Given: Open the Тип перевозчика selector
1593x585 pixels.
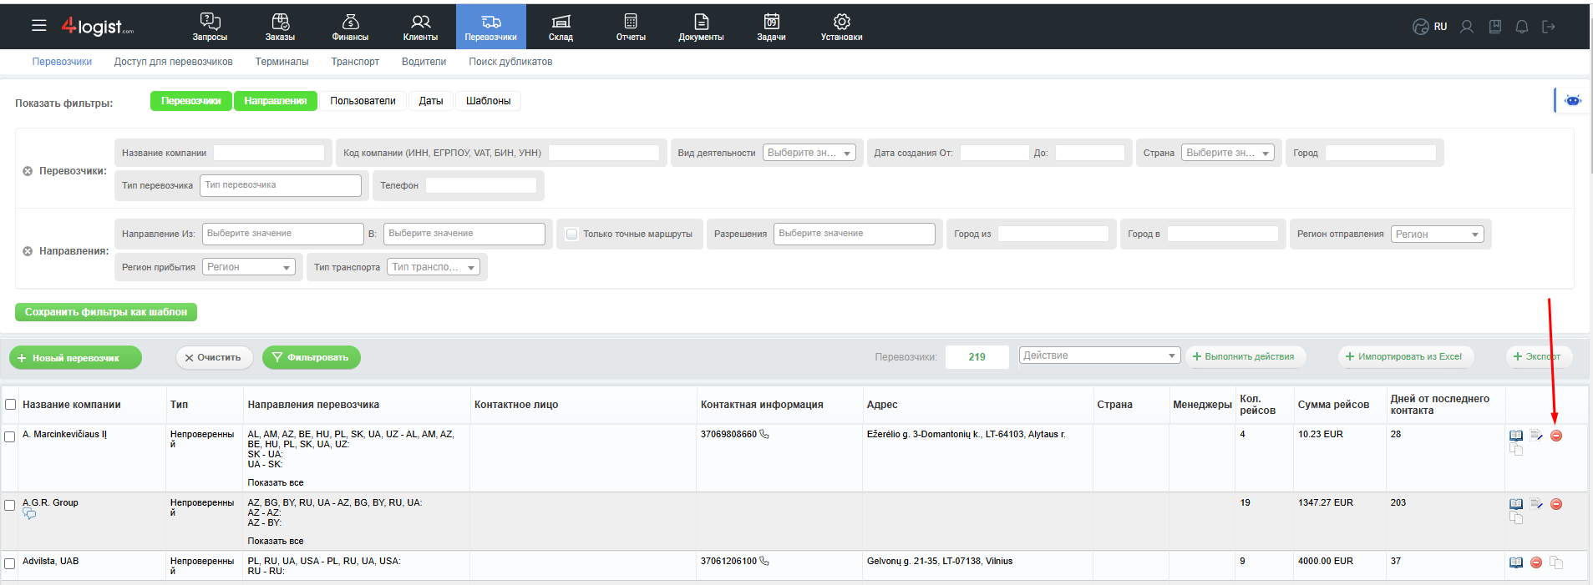Looking at the screenshot, I should coord(281,185).
